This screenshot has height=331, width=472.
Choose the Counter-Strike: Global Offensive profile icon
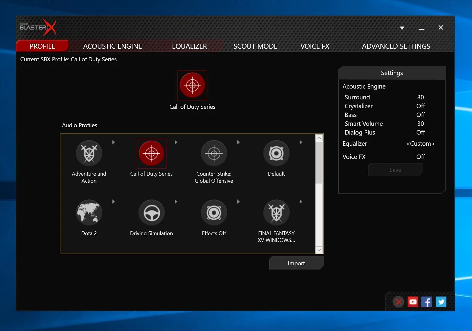[x=214, y=153]
